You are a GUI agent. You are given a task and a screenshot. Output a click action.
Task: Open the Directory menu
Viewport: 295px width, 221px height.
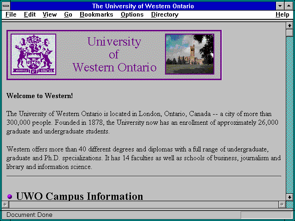coord(165,15)
